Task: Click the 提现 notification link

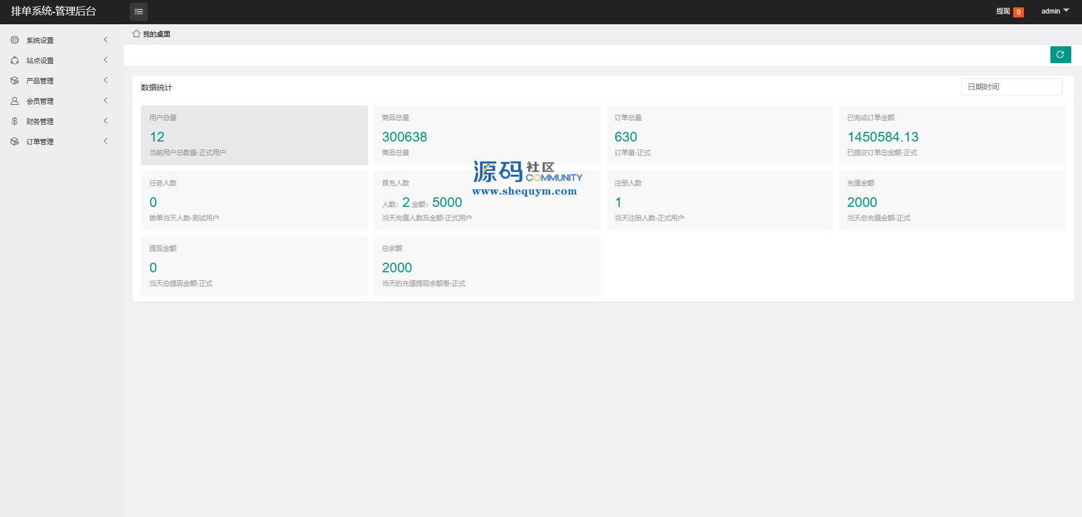Action: click(1002, 11)
